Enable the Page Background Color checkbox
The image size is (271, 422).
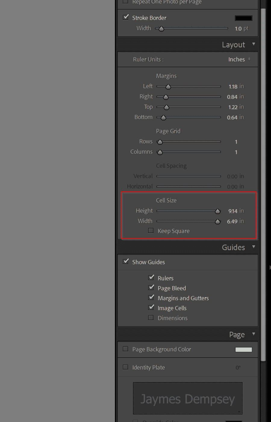click(x=126, y=349)
